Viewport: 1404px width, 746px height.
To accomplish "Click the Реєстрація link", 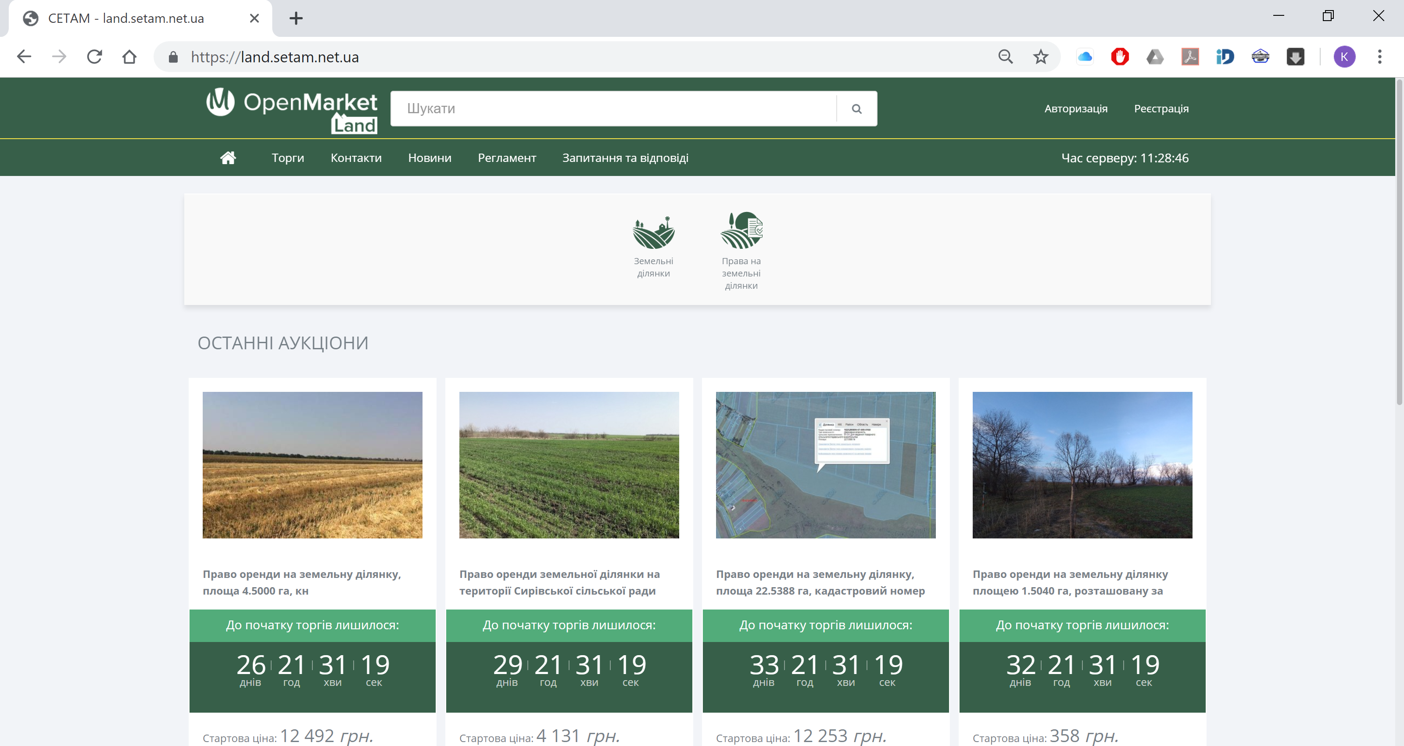I will (1161, 108).
